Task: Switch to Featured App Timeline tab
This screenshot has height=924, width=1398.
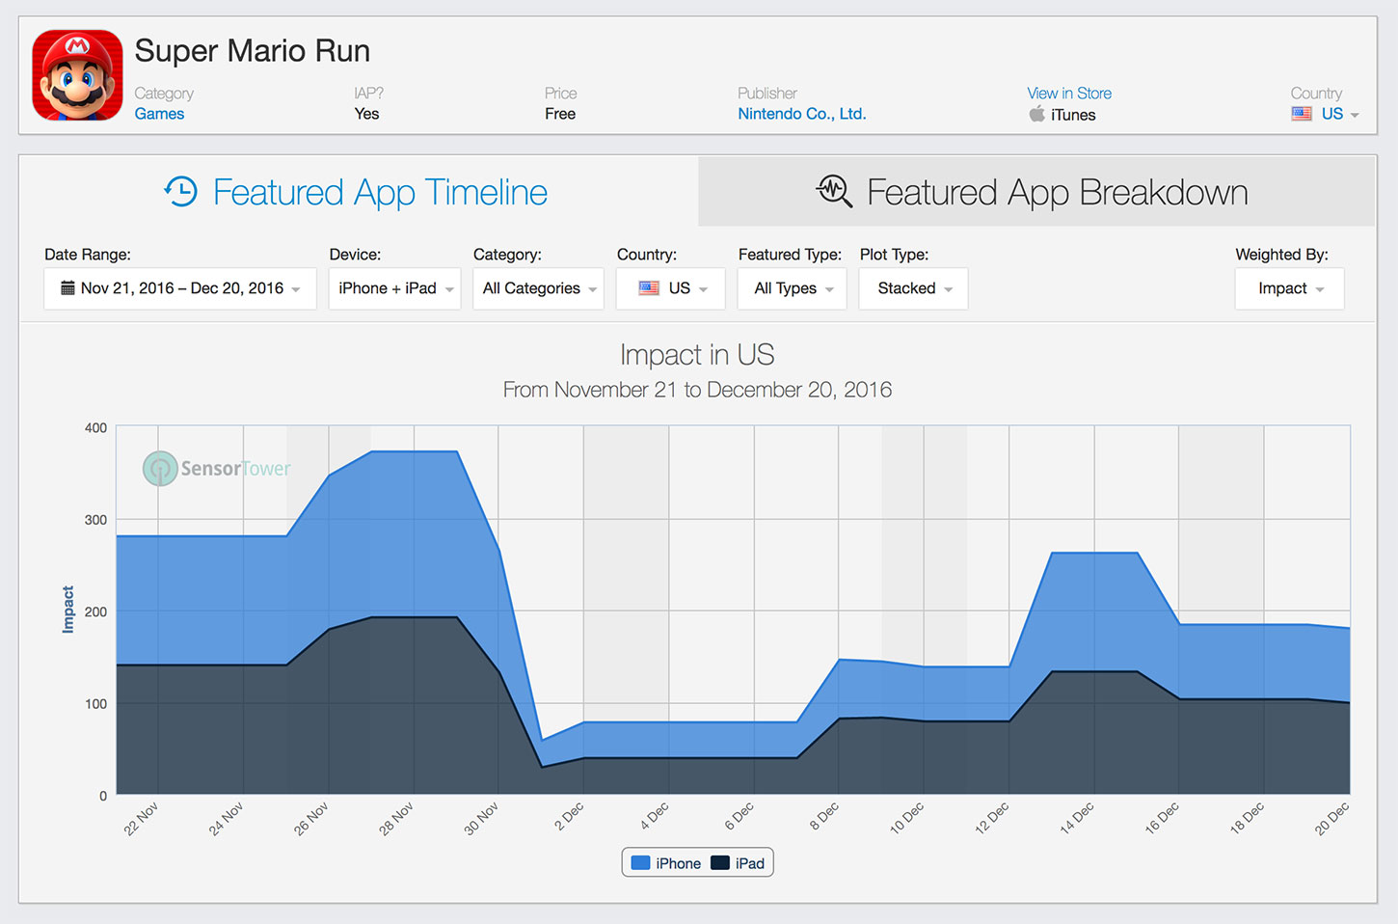Action: [x=358, y=192]
